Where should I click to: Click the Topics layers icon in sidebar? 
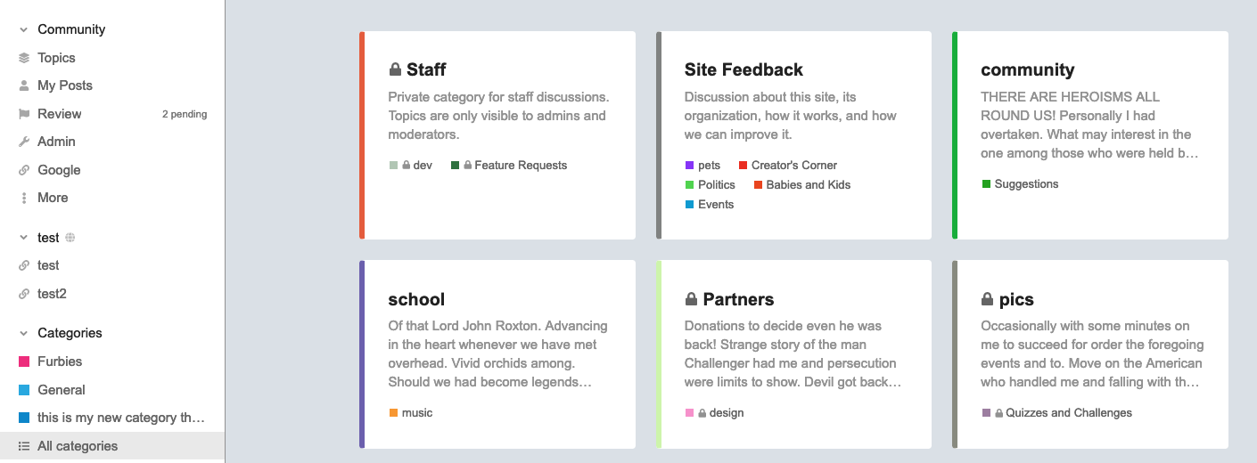click(x=24, y=58)
